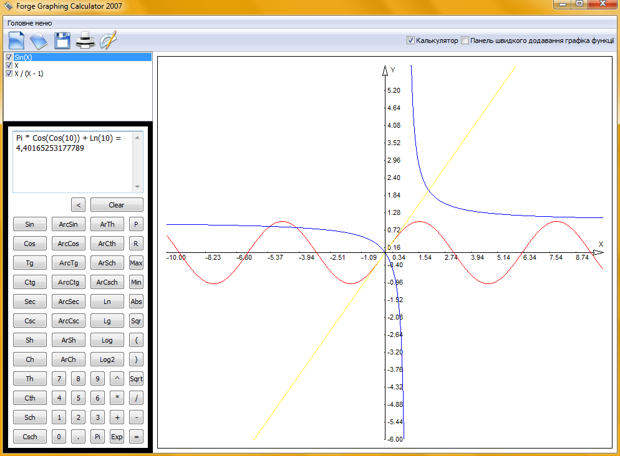620x456 pixels.
Task: Insert the Ch function
Action: 30,359
